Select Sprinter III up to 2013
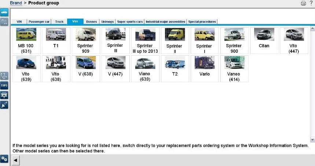The width and height of the screenshot is (315, 166). tap(145, 41)
